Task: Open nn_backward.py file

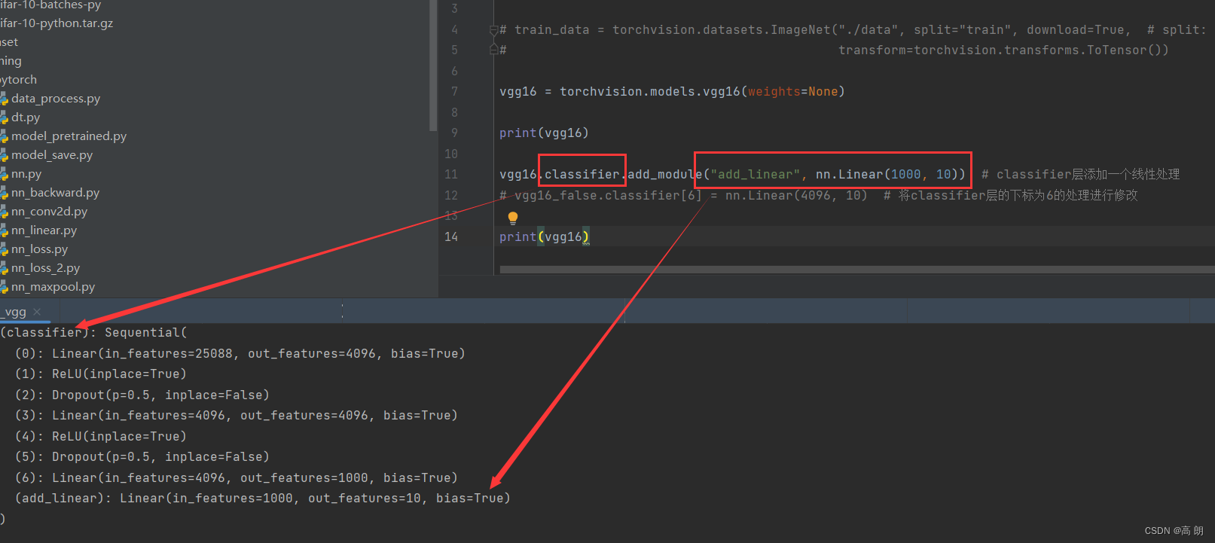Action: pyautogui.click(x=55, y=193)
